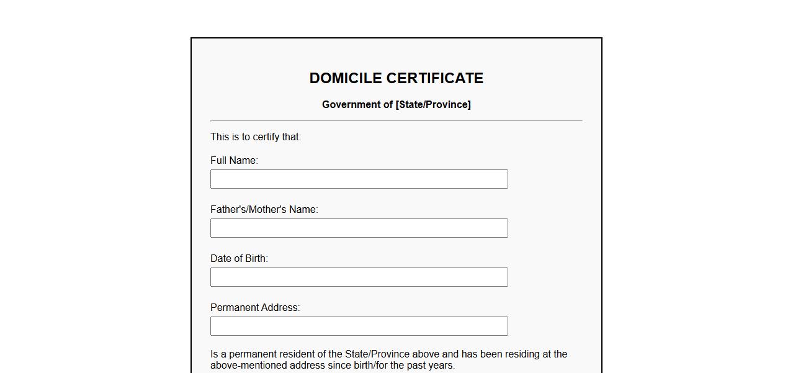Click the "Permanent Address:" label text

254,307
